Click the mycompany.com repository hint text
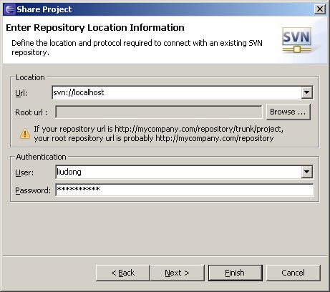Image resolution: width=330 pixels, height=292 pixels. click(158, 134)
